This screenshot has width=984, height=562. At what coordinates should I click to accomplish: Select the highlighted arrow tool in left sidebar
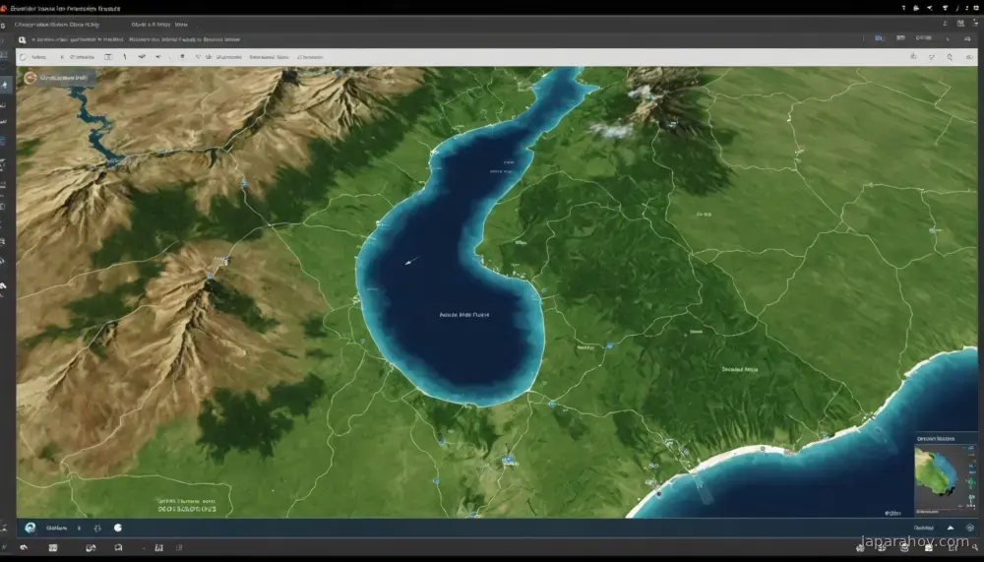5,85
